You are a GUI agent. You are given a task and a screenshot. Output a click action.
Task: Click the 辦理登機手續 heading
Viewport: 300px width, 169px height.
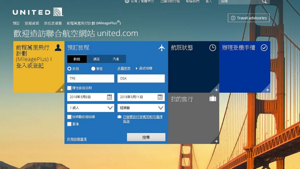[239, 48]
